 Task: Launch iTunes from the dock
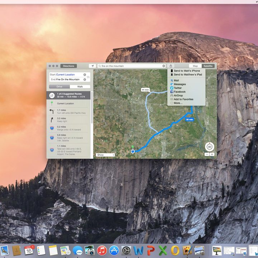pyautogui.click(x=102, y=250)
